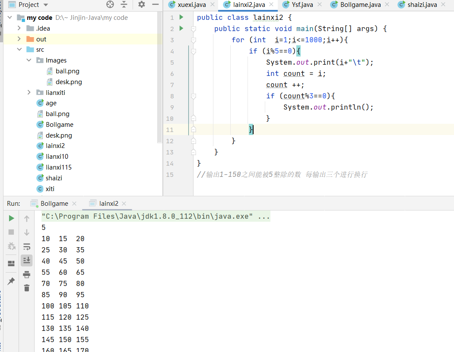Click the locate current file target icon
Viewport: 454px width, 352px height.
coord(110,4)
